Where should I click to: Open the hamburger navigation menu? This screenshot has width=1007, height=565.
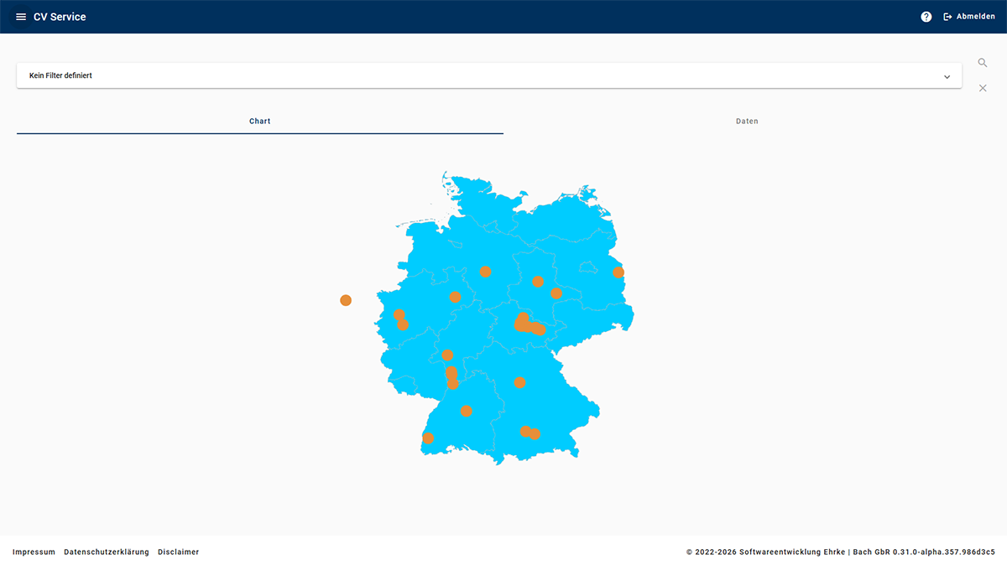(x=21, y=17)
